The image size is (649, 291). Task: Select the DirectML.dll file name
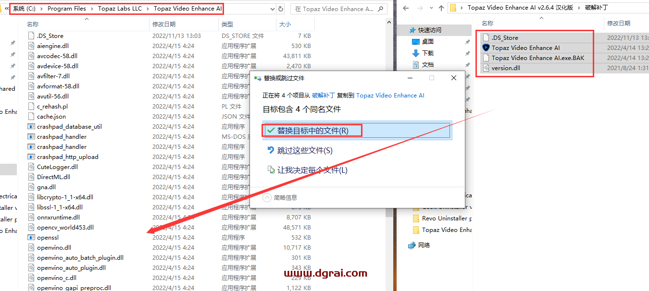53,177
